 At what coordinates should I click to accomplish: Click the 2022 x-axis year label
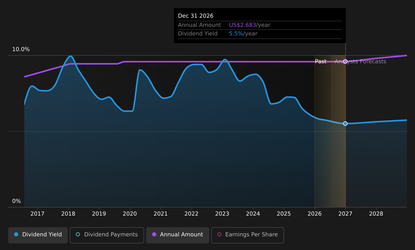[192, 214]
